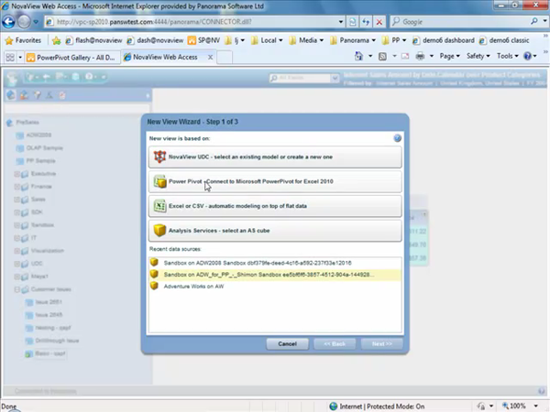Open the Tools menu
The height and width of the screenshot is (412, 550).
tap(507, 56)
